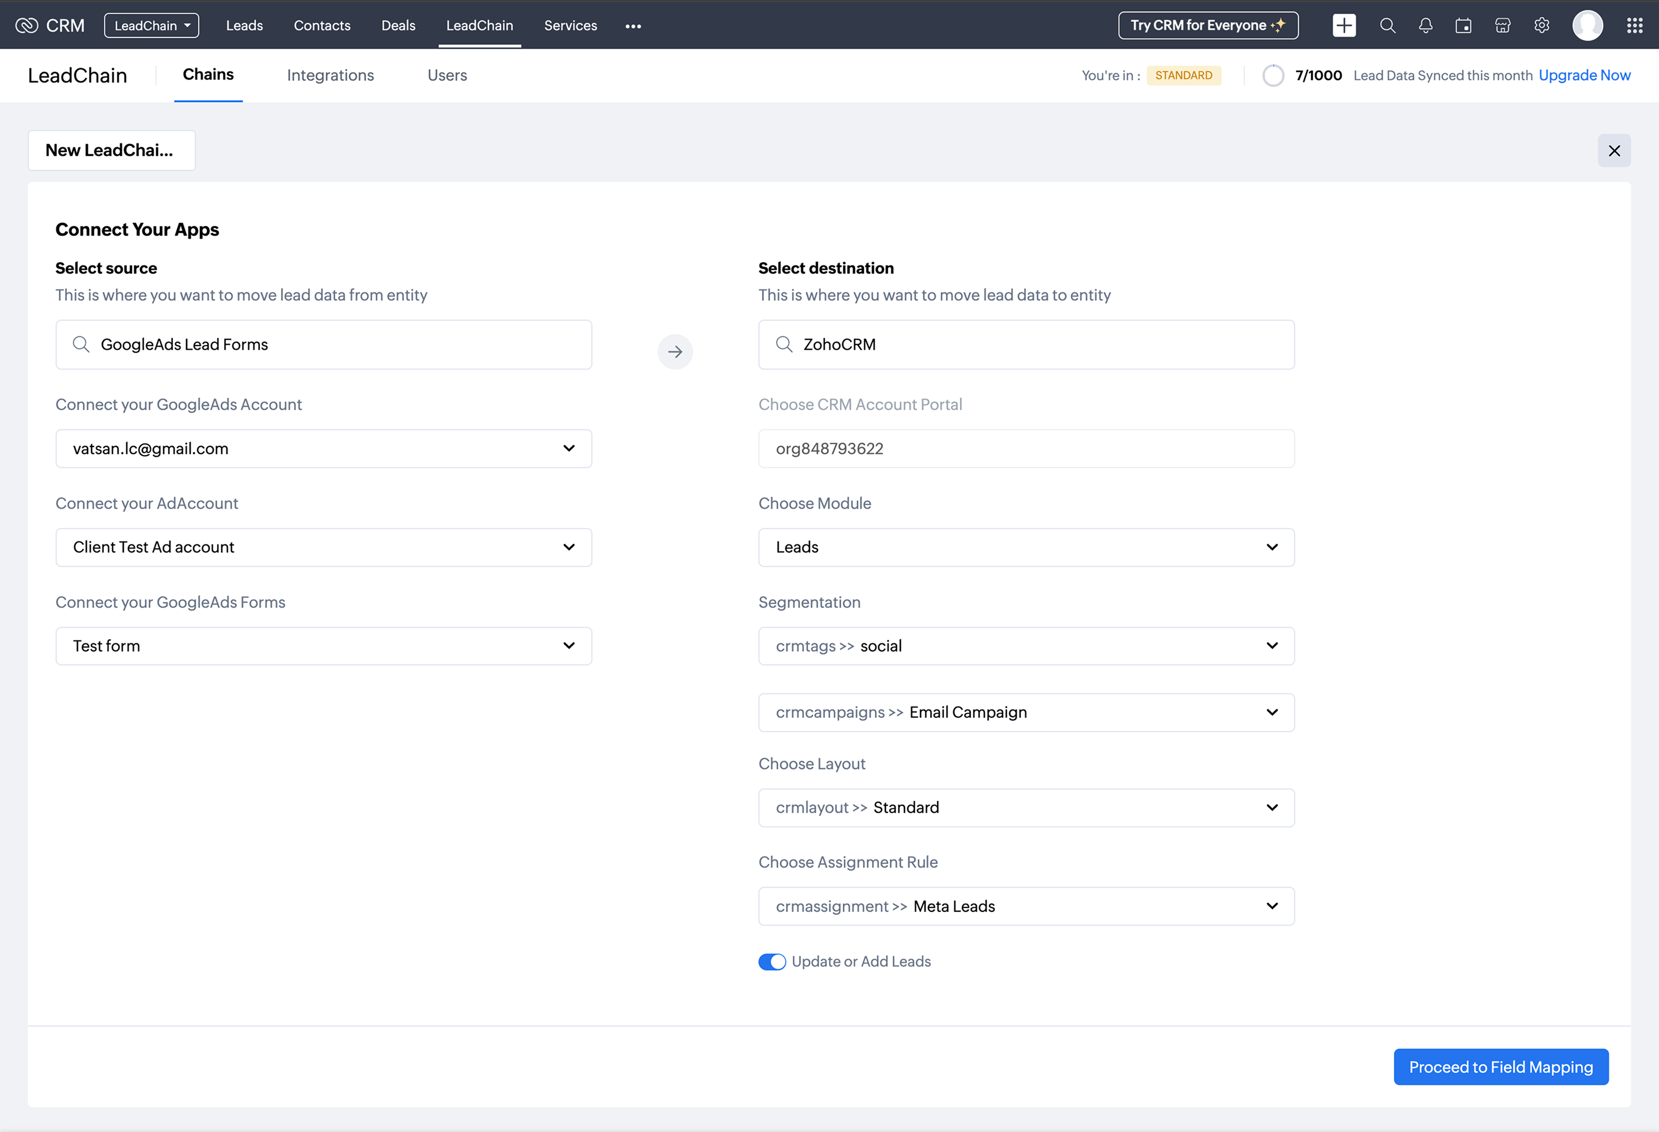Follow the Upgrade Now link
The height and width of the screenshot is (1132, 1659).
pyautogui.click(x=1584, y=75)
